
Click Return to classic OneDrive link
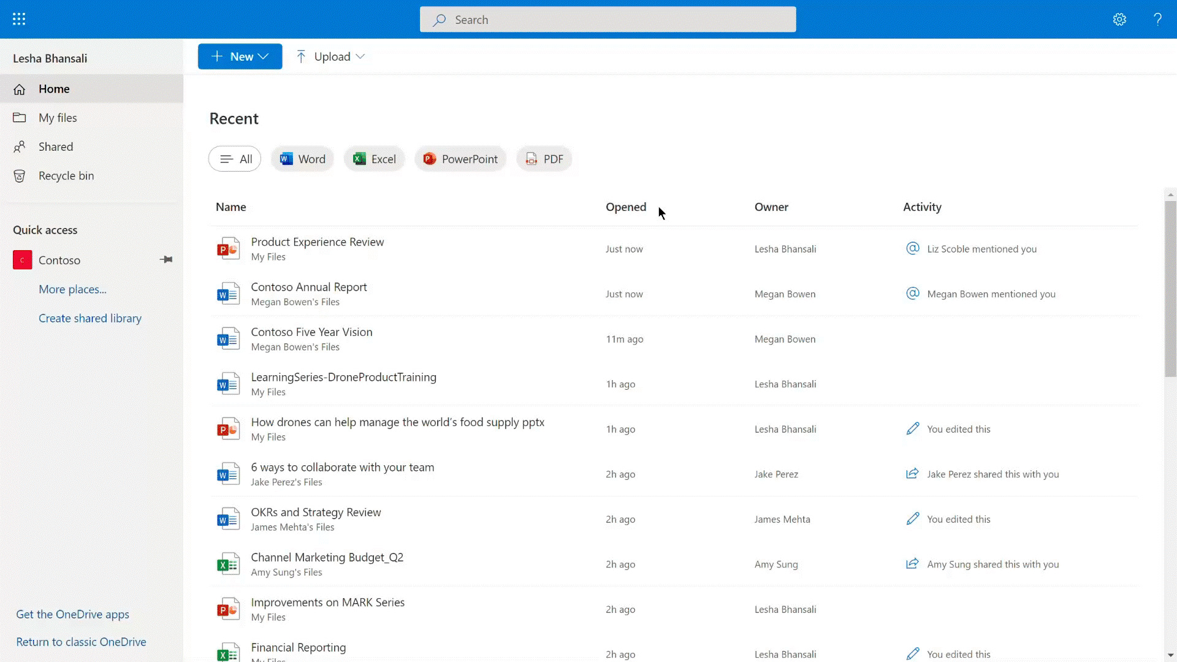[81, 642]
